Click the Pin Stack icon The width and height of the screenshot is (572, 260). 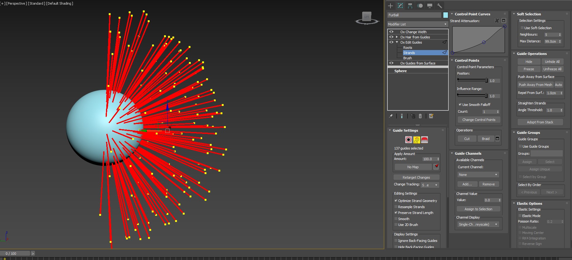coord(391,116)
